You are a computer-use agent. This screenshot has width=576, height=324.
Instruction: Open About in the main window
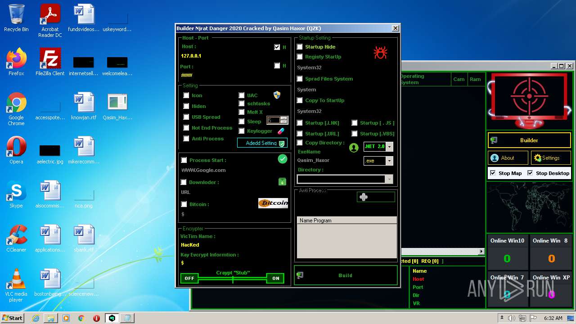pyautogui.click(x=508, y=158)
